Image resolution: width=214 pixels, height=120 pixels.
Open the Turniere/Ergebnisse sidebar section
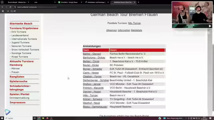(x=24, y=28)
